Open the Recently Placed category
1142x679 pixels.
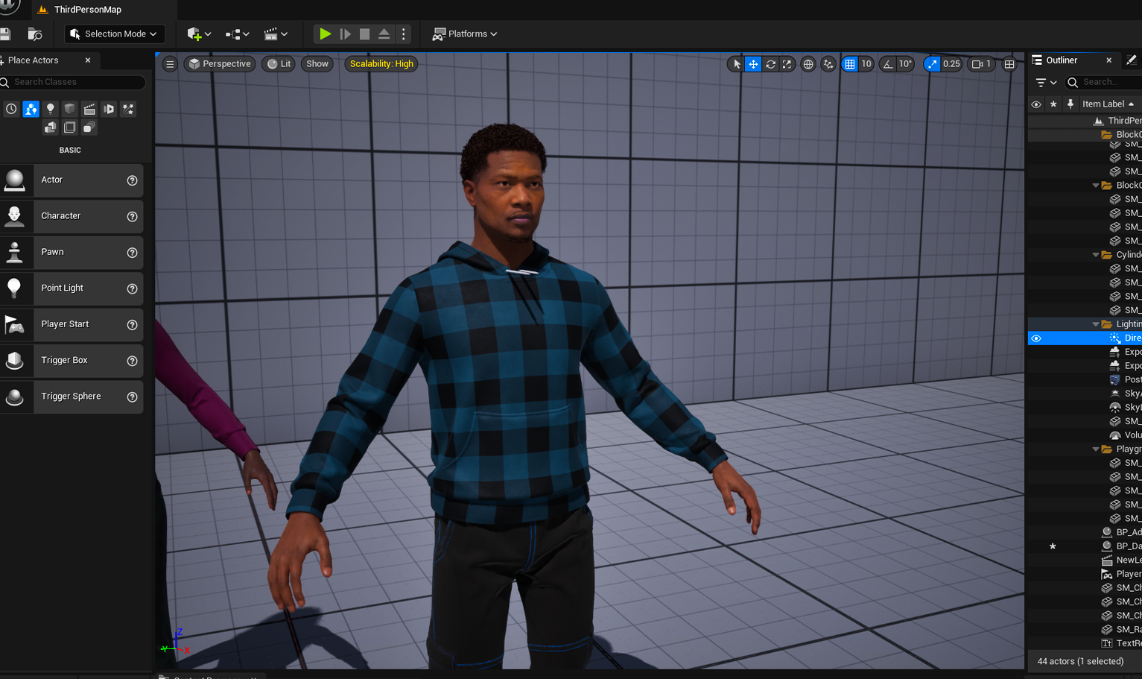point(11,109)
